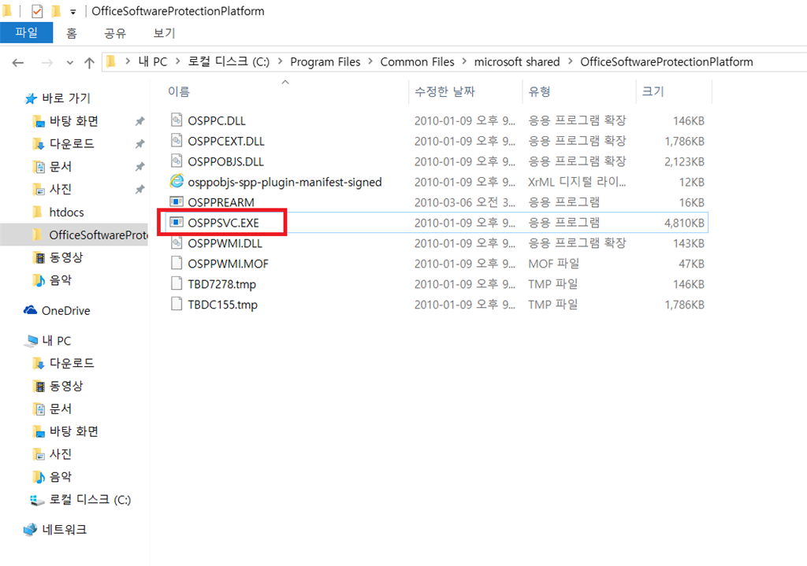Select the osppobjs-spp-plugin-manifest-signed file icon

(177, 181)
